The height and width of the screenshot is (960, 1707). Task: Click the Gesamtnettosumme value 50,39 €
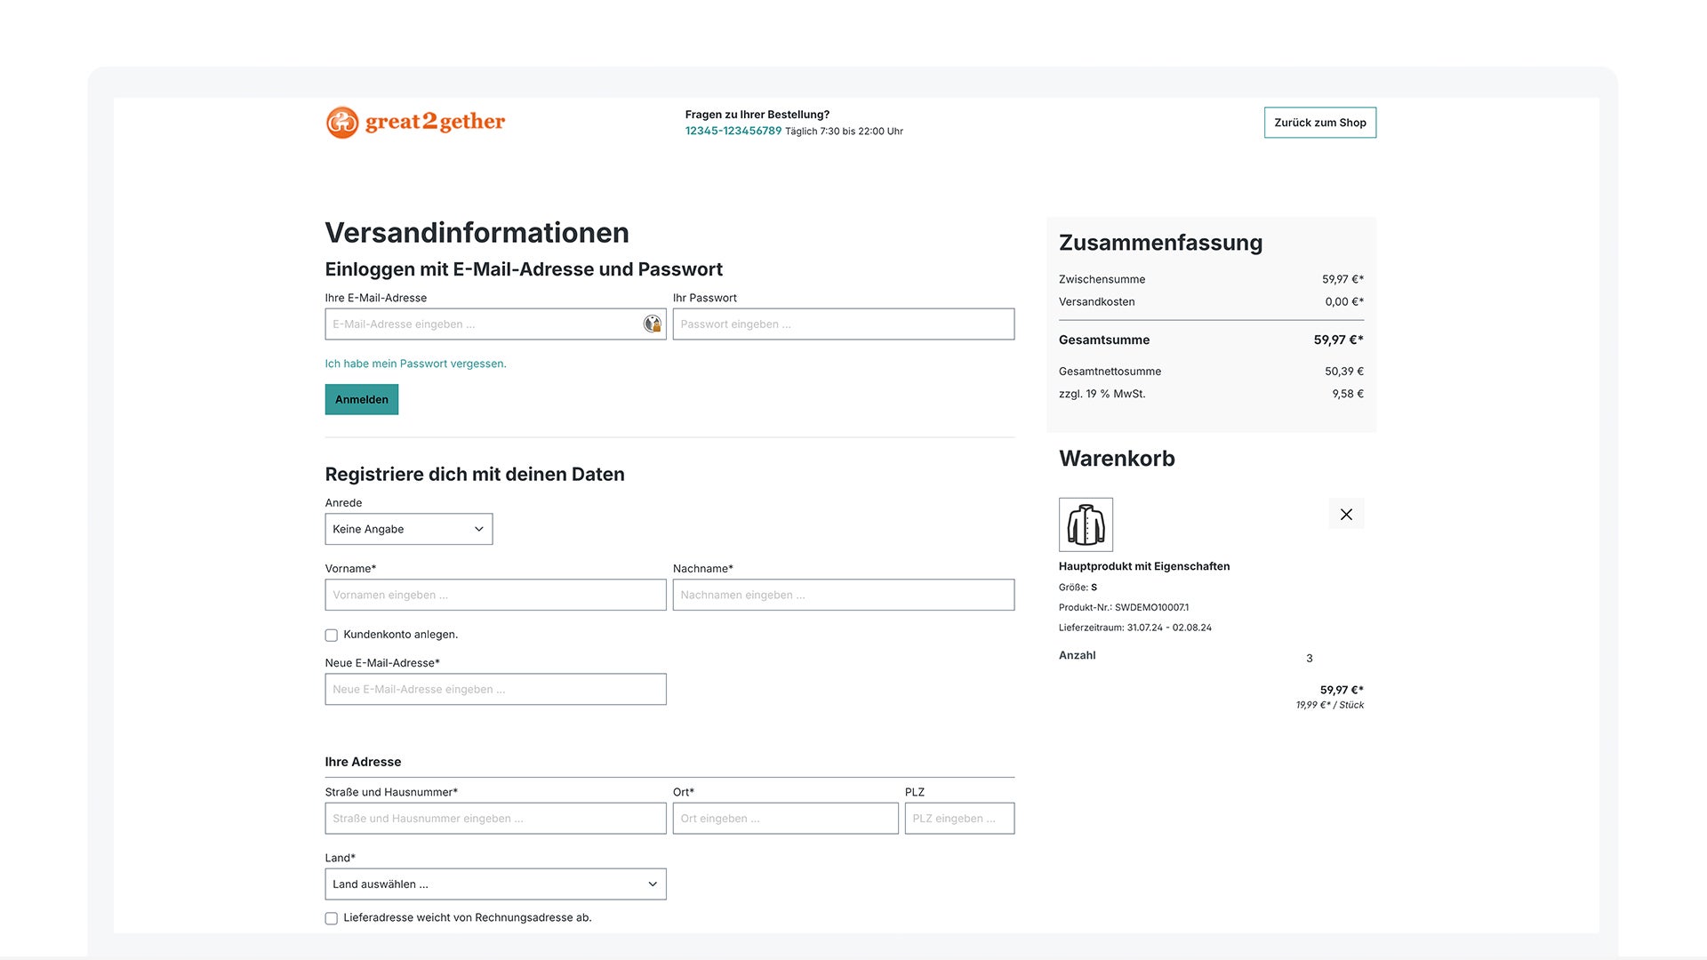click(1344, 372)
